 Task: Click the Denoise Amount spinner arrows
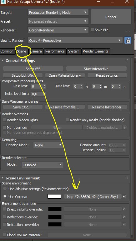124,145
